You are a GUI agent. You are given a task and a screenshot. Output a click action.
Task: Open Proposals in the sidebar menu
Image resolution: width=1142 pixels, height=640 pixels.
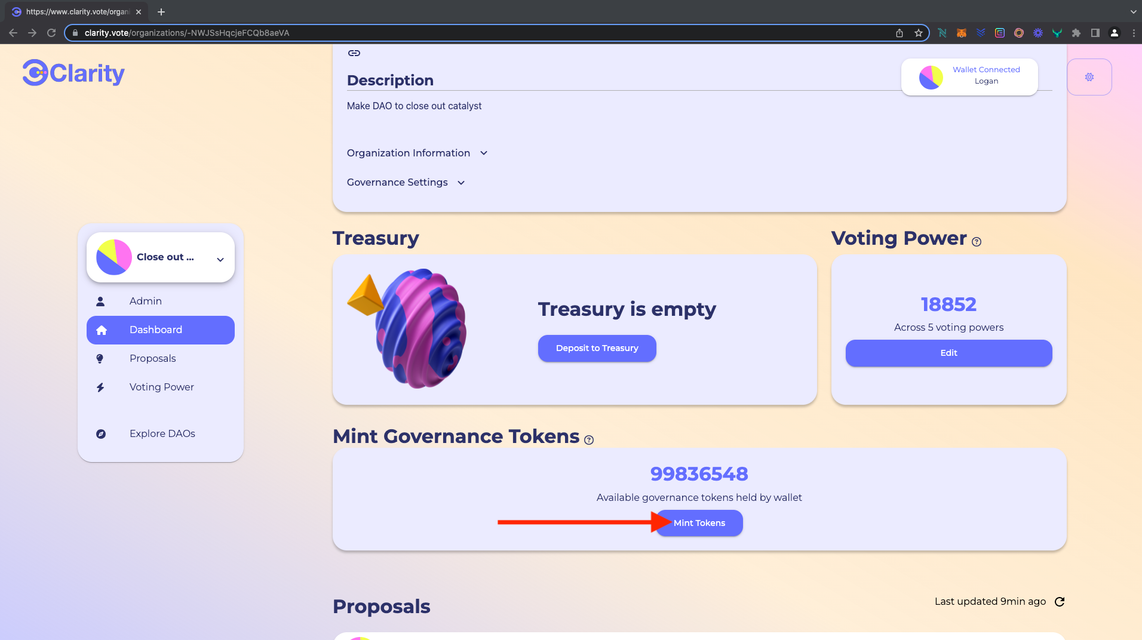tap(152, 358)
